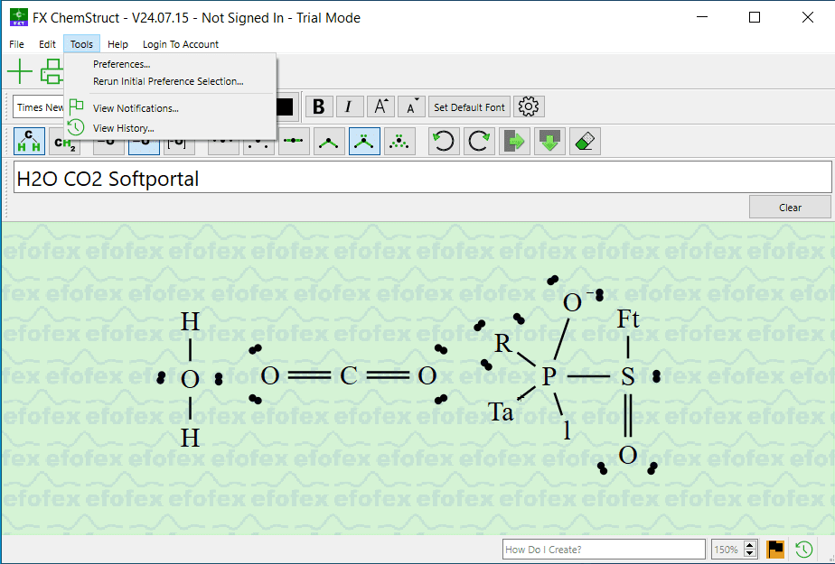Choose the green angled bond icon
Viewport: 835px width, 564px height.
[x=329, y=142]
